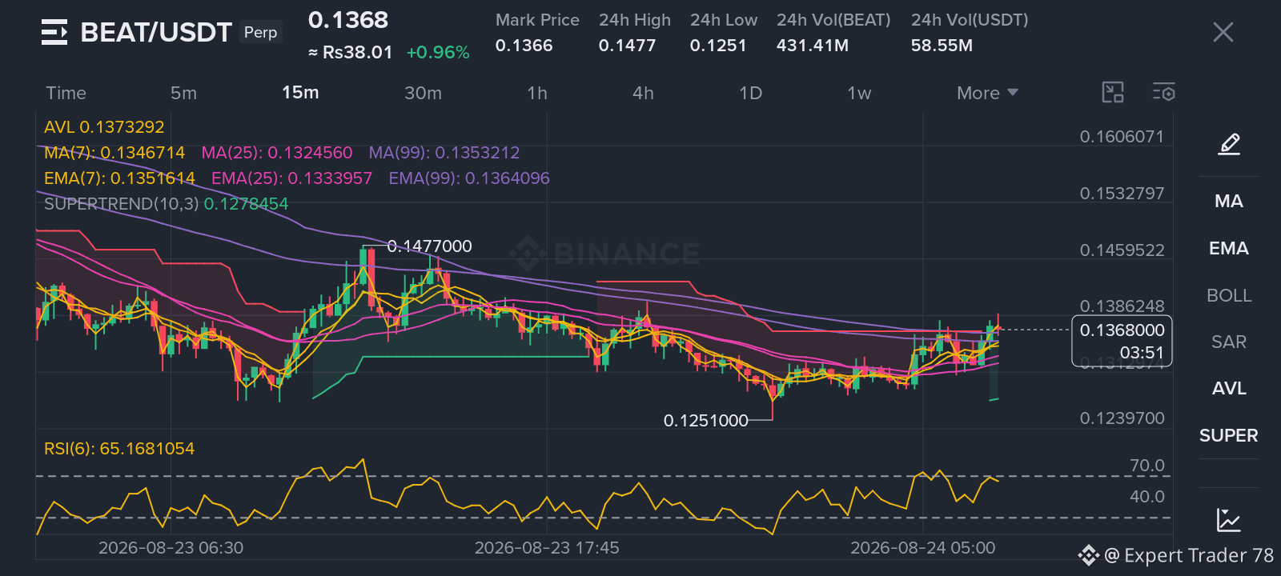Click the Mark Price value 0.1366

point(524,46)
